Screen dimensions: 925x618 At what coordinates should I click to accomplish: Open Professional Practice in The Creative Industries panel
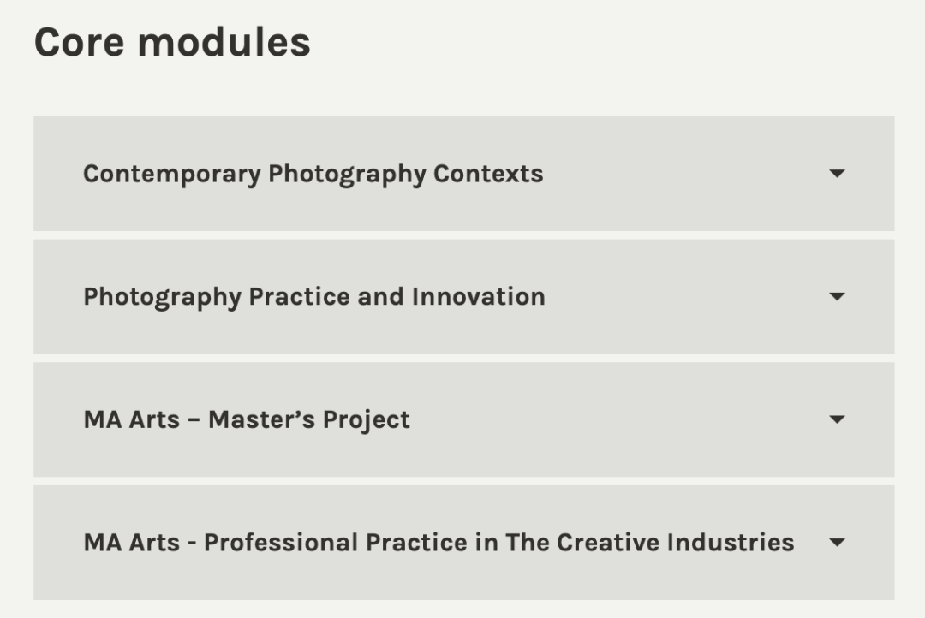[x=463, y=543]
